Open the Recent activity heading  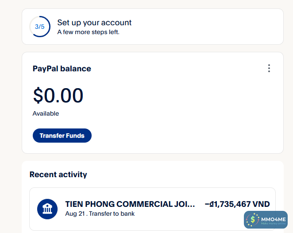58,175
